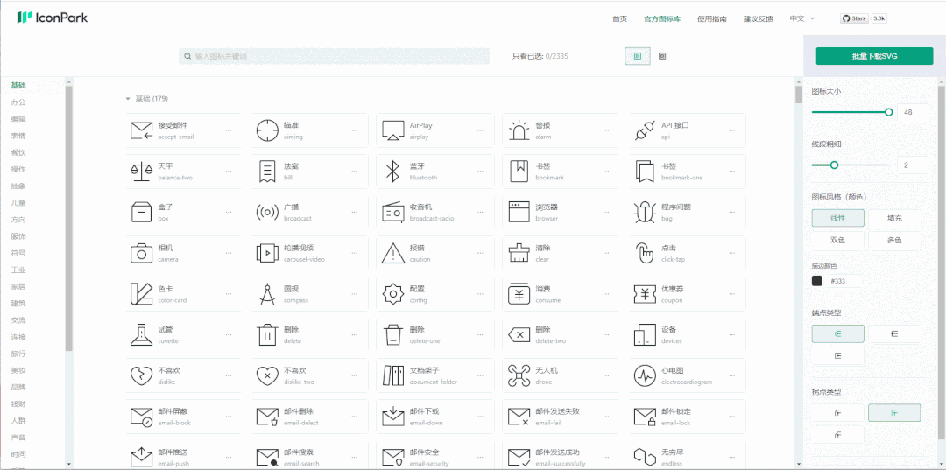Open more options for bluetooth
The image size is (946, 470).
pos(480,172)
